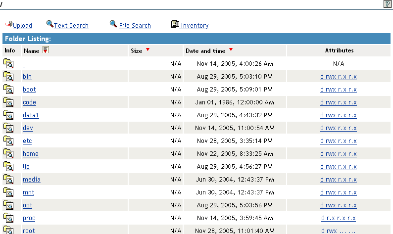Edit attributes of the code folder
The width and height of the screenshot is (393, 234).
(339, 102)
